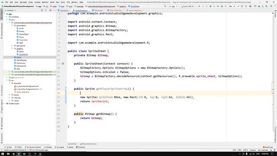The image size is (277, 156).
Task: Open the File menu
Action: point(7,2)
